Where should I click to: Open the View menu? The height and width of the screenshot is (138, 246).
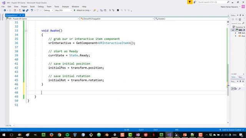click(16, 7)
